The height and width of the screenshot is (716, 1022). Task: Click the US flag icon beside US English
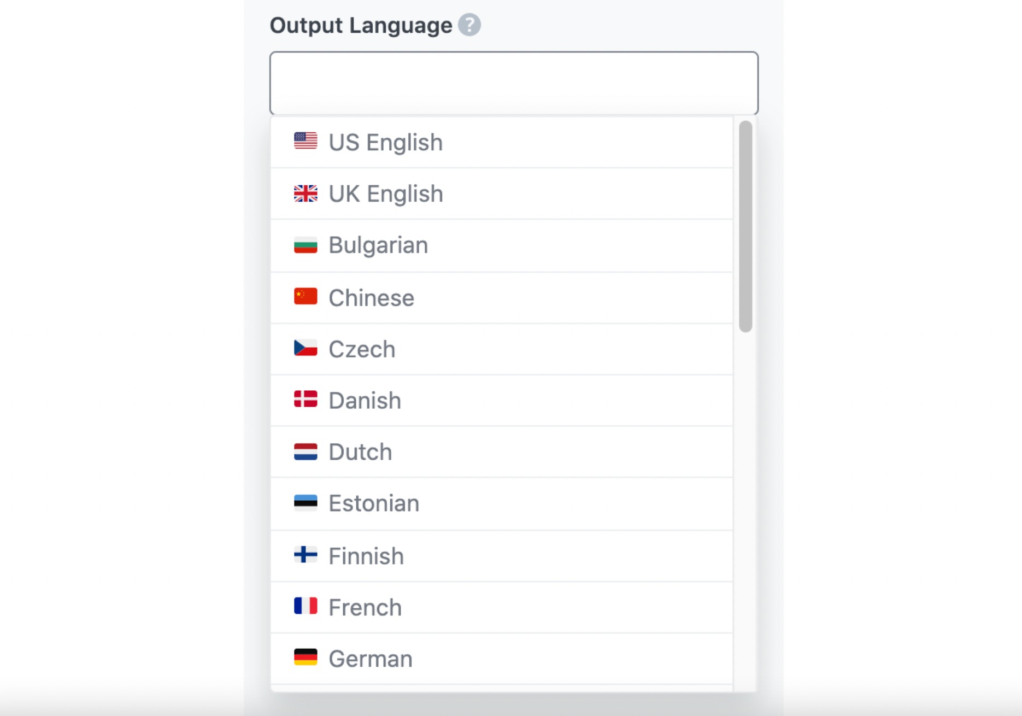click(305, 142)
